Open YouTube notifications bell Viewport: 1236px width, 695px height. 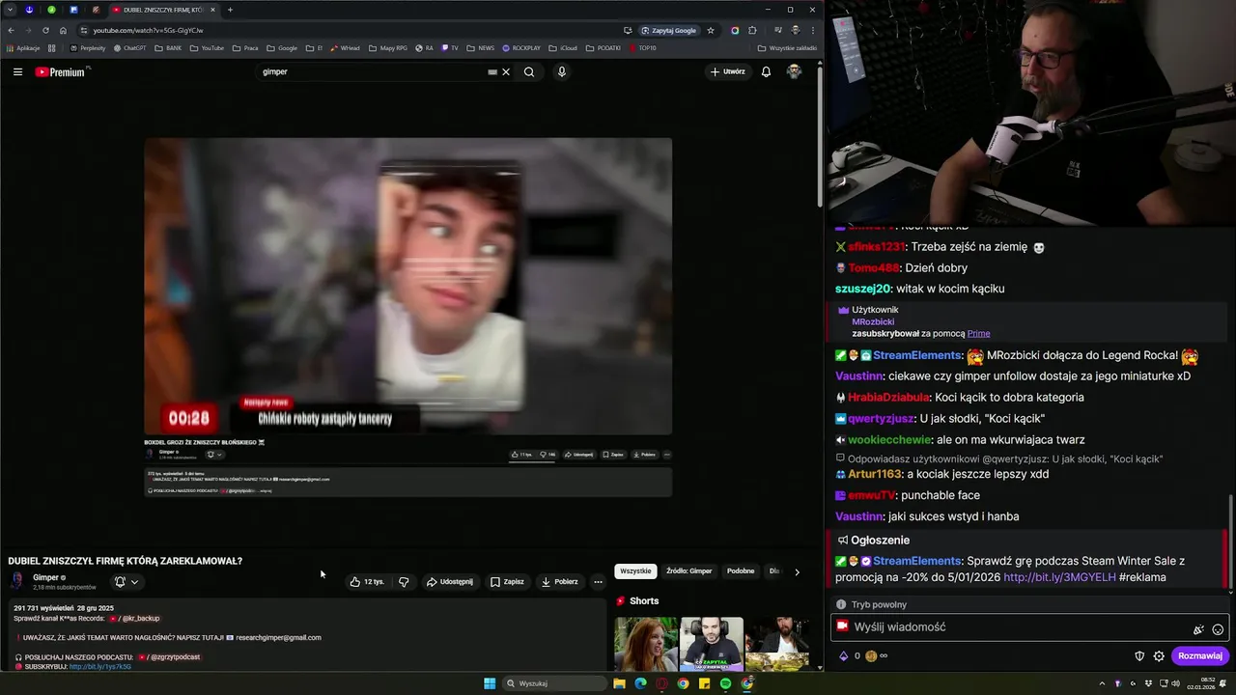tap(766, 71)
